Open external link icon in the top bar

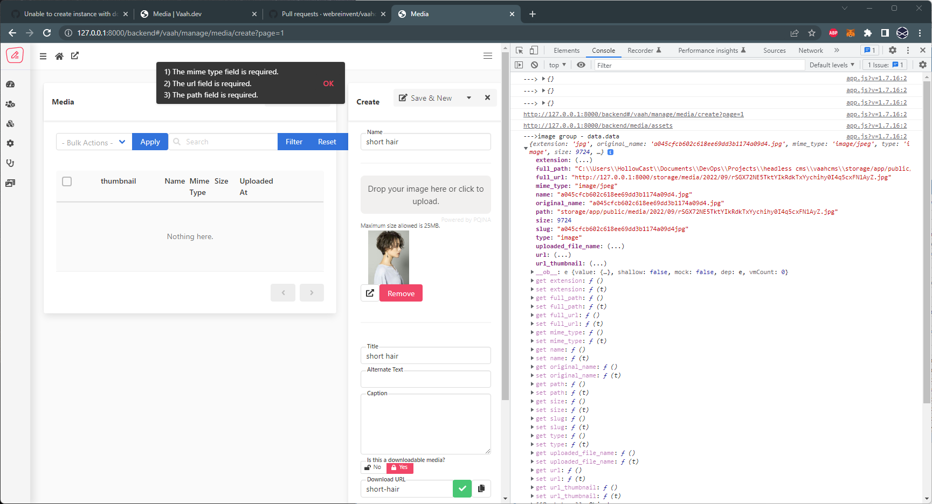tap(75, 55)
